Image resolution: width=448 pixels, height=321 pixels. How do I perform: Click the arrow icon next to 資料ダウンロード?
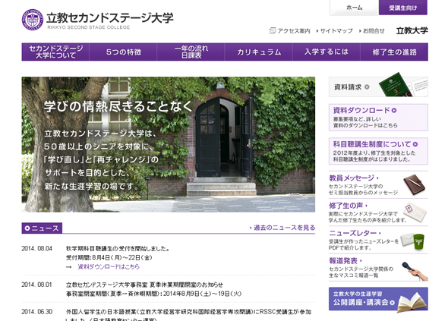(x=394, y=110)
